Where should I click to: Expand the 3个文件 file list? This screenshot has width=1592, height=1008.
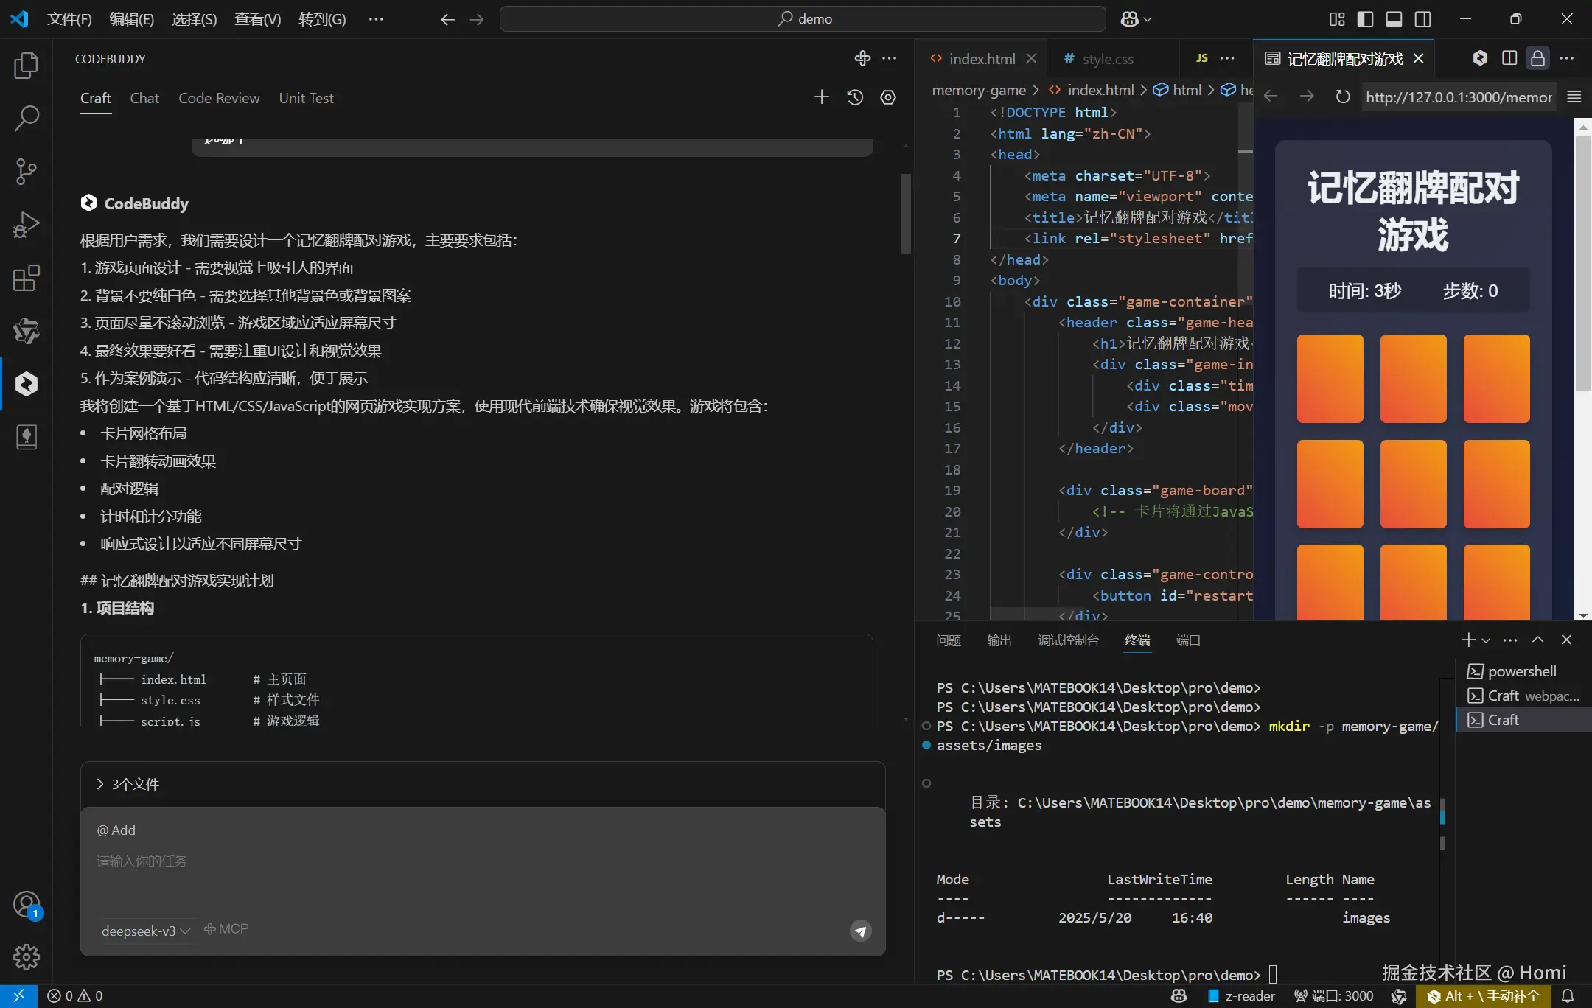tap(129, 784)
